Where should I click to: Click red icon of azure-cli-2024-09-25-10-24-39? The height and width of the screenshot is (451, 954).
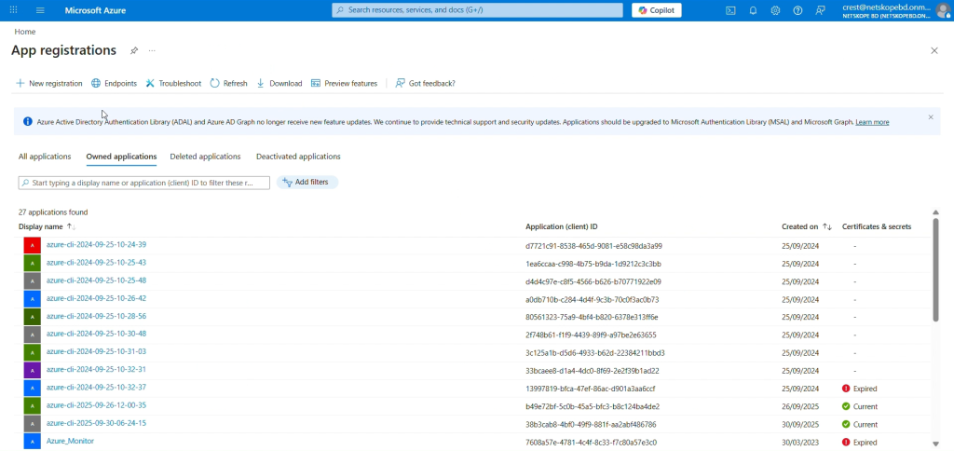tap(33, 245)
